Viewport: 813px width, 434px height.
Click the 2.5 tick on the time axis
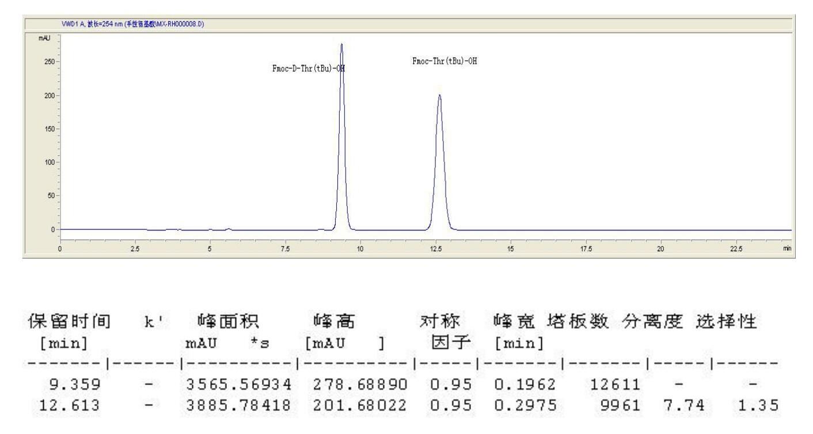(x=135, y=248)
